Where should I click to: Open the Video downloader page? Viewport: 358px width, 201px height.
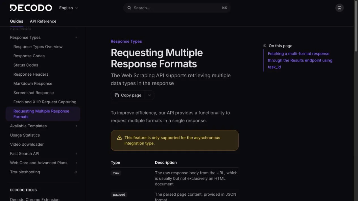(27, 144)
